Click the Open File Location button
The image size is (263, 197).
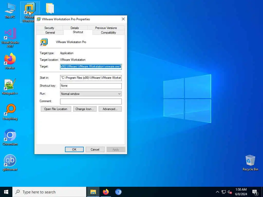(x=56, y=109)
